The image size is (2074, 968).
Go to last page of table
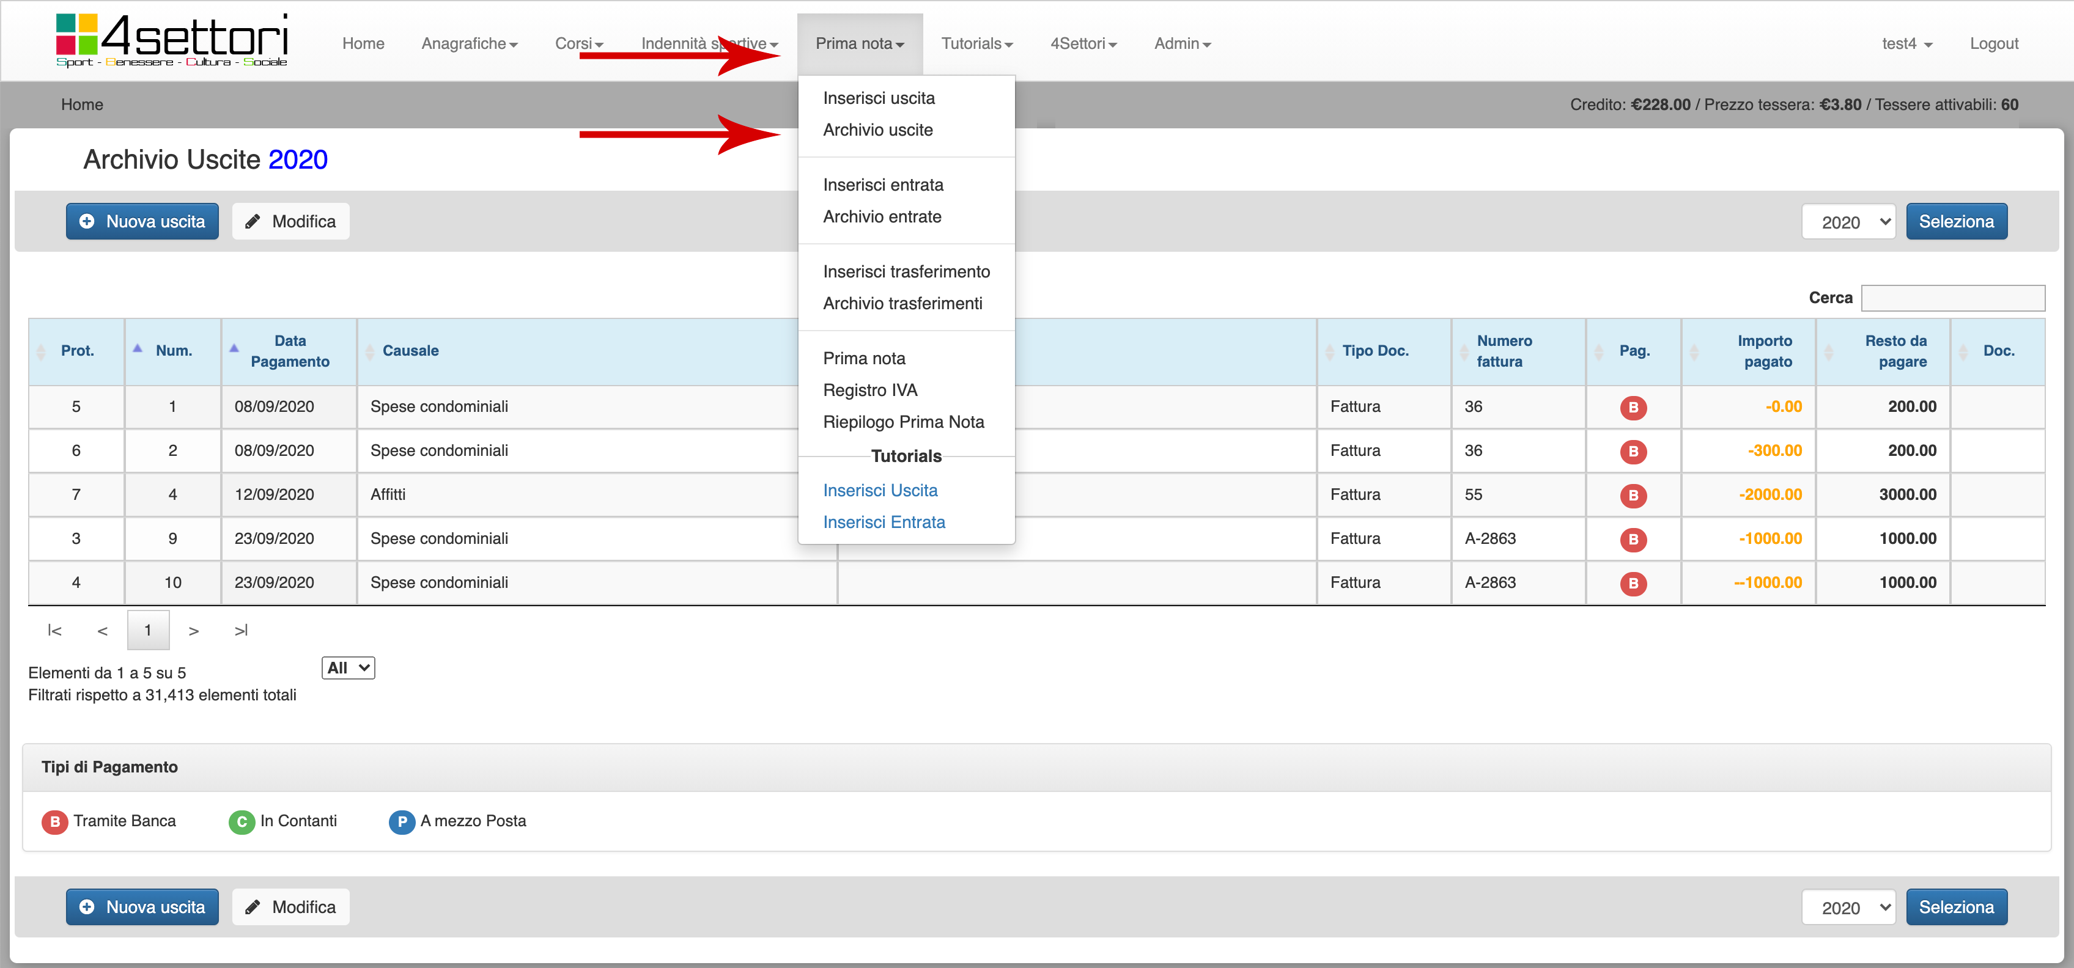point(241,630)
